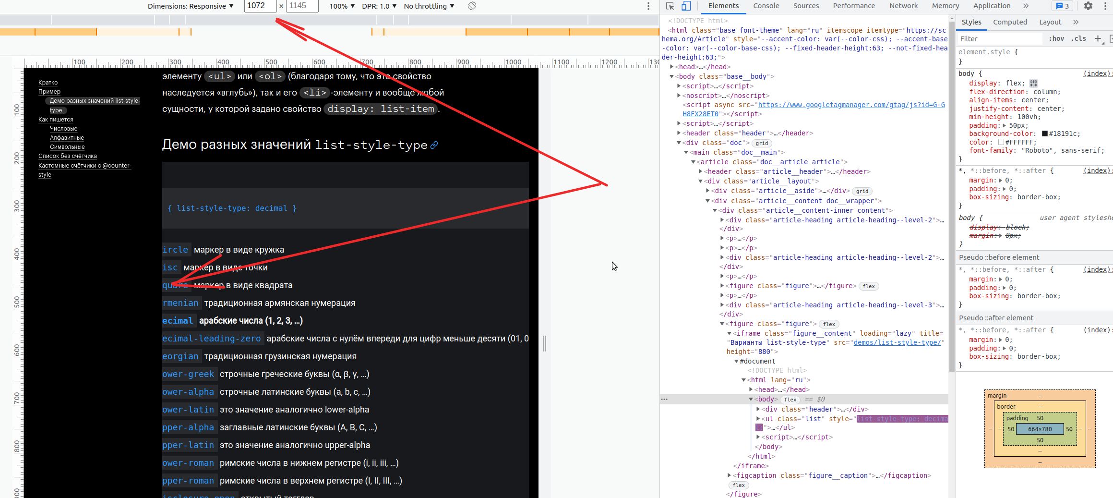Image resolution: width=1113 pixels, height=498 pixels.
Task: Click the rotate viewport orientation icon
Action: tap(472, 6)
